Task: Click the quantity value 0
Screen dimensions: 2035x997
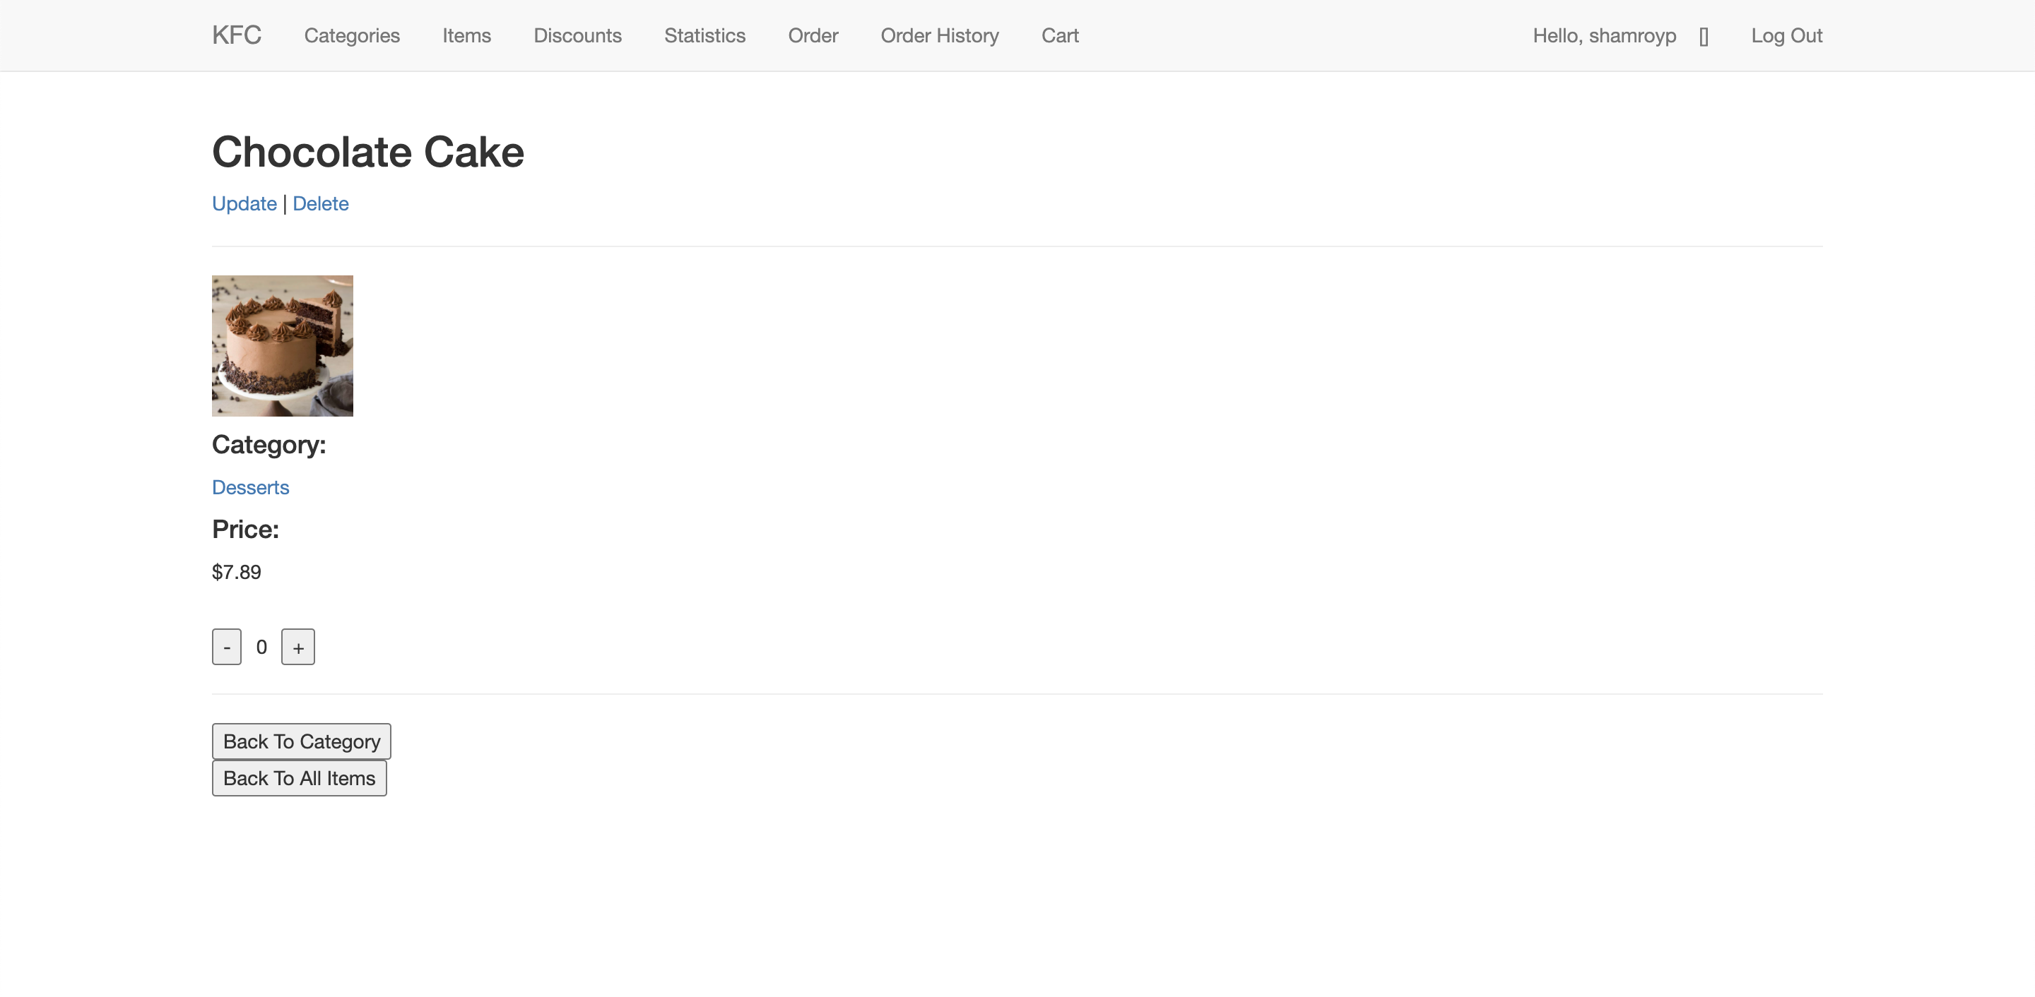Action: [x=261, y=647]
